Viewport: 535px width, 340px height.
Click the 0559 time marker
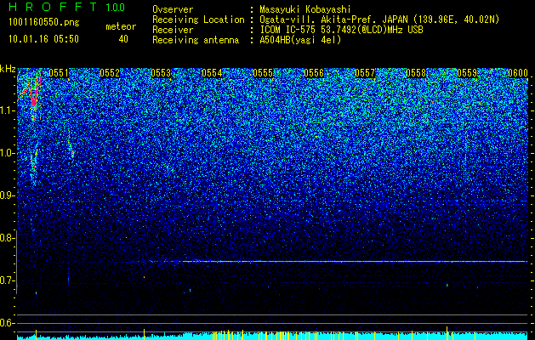(x=467, y=73)
